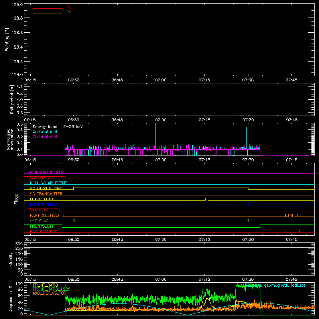Click the 128.6 tick label on Pointing axis
This screenshot has width=319, height=319.
click(x=17, y=33)
